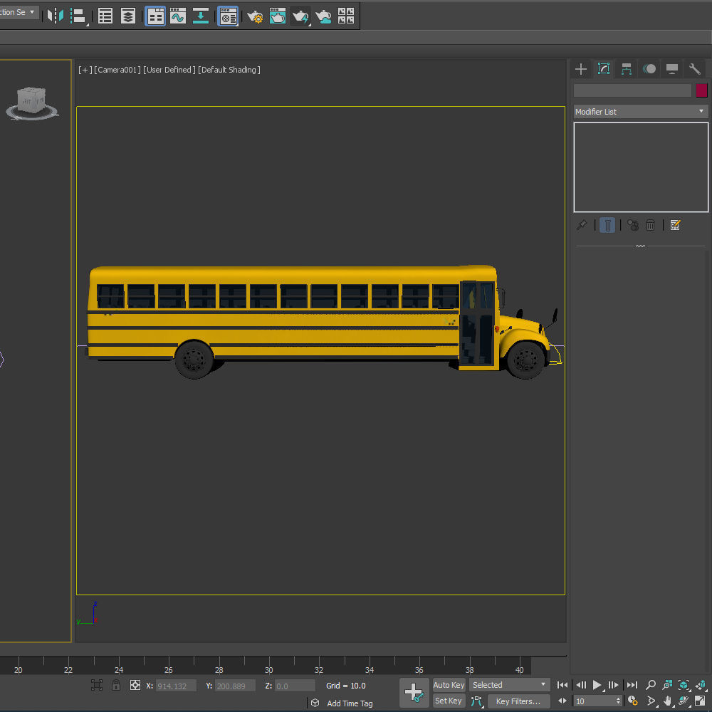Open the crimson object color swatch
Screen dimensions: 712x712
[x=701, y=90]
